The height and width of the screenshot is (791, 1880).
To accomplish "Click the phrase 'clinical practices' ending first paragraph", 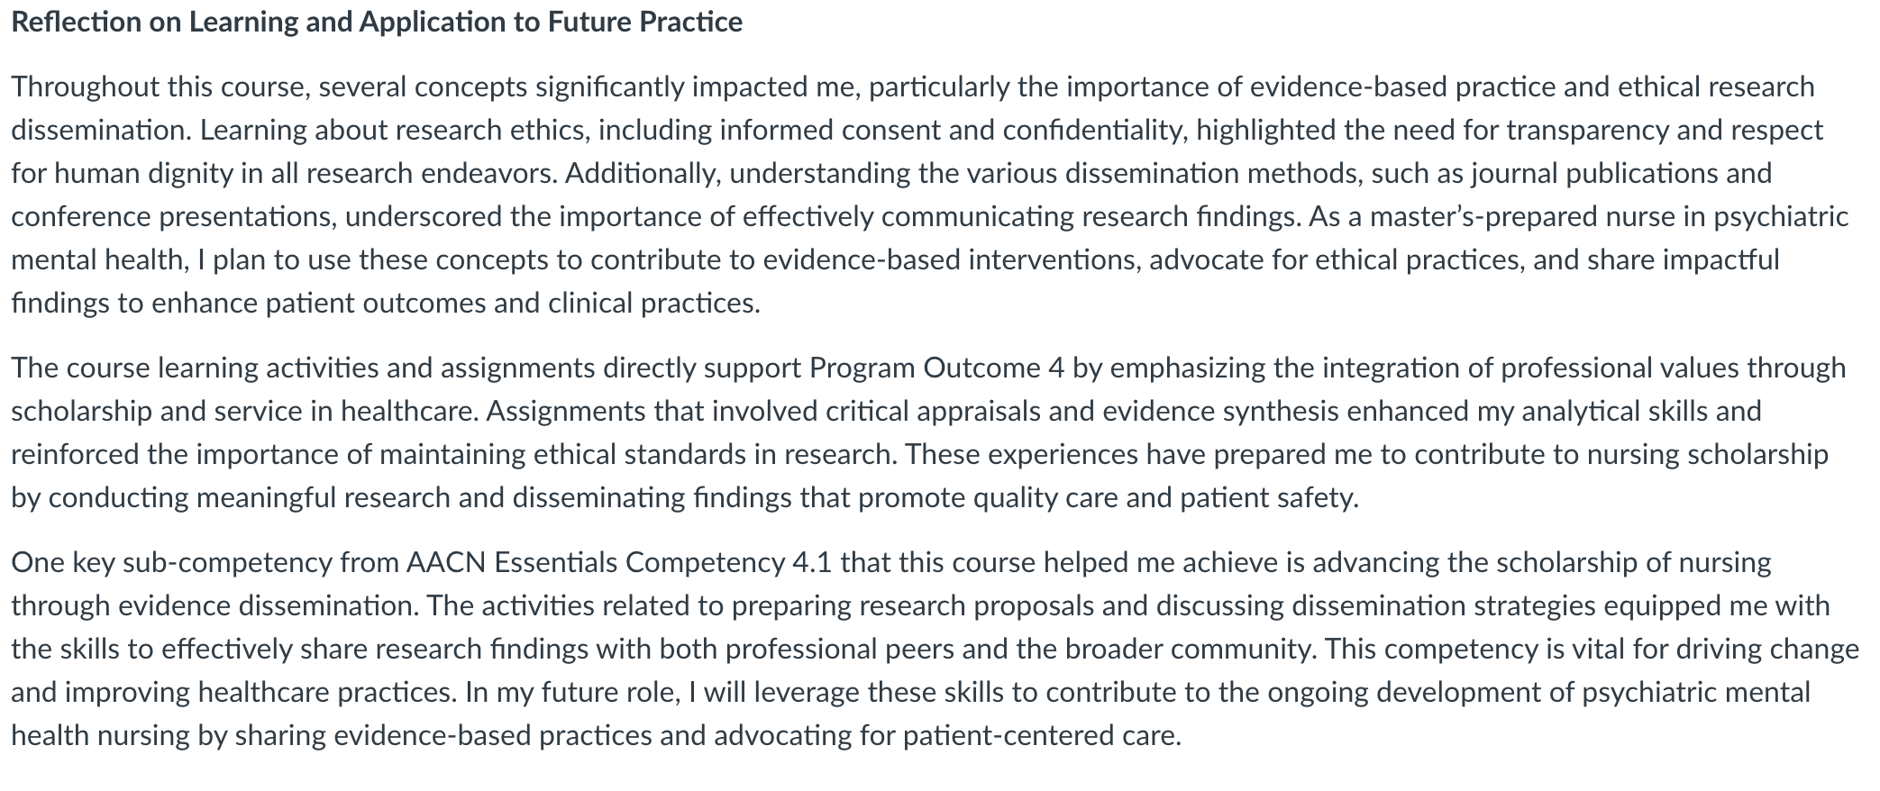I will coord(651,304).
